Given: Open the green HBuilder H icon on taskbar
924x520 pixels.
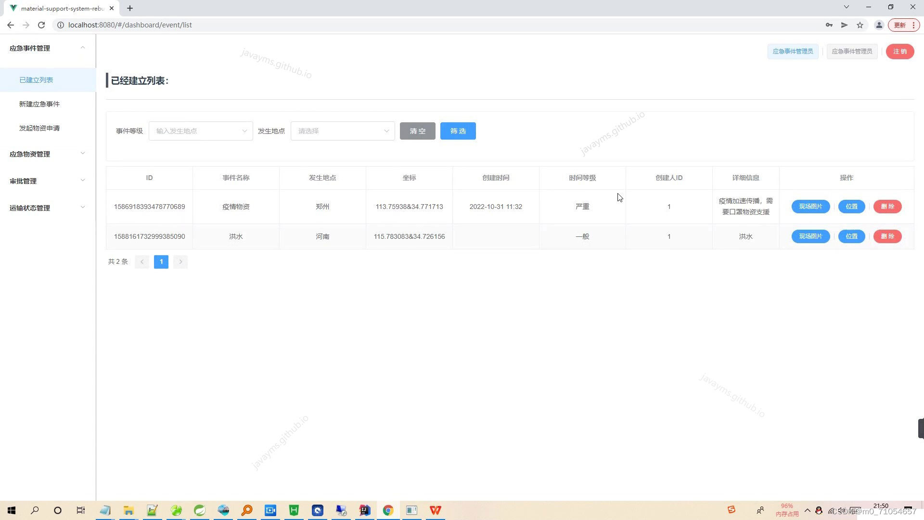Looking at the screenshot, I should pyautogui.click(x=294, y=510).
